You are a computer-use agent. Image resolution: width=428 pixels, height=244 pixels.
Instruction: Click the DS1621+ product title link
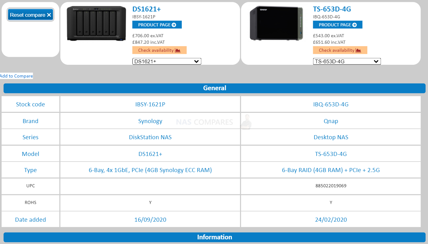click(x=146, y=9)
